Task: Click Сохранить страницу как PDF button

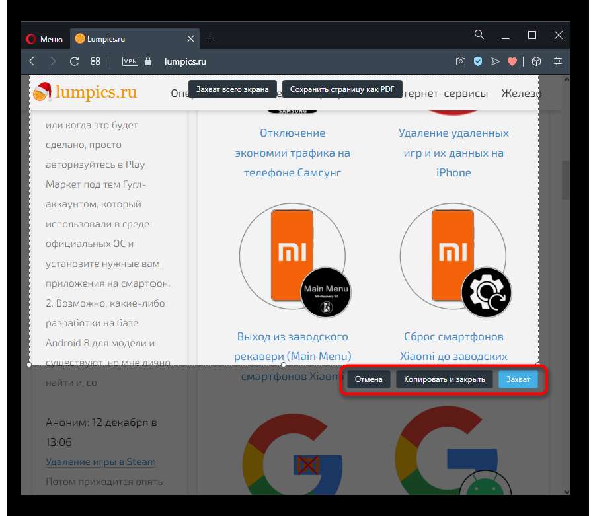Action: pyautogui.click(x=342, y=89)
